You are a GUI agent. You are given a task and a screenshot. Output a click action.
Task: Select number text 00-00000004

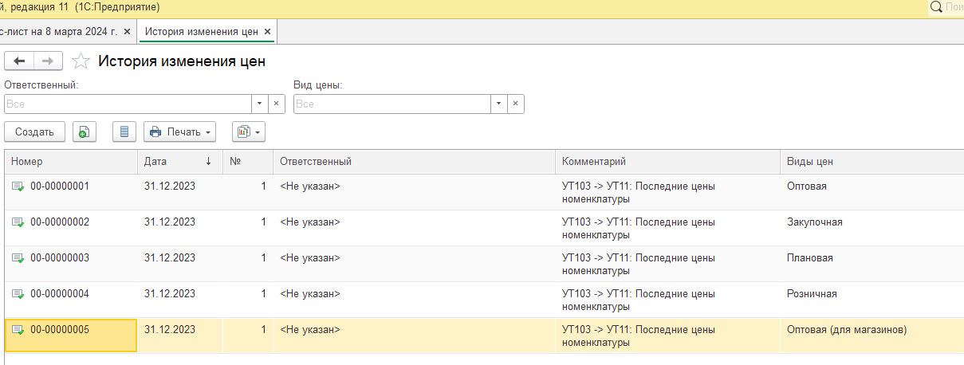[60, 294]
